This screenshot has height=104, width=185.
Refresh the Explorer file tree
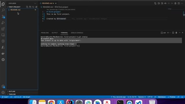tap(33, 7)
